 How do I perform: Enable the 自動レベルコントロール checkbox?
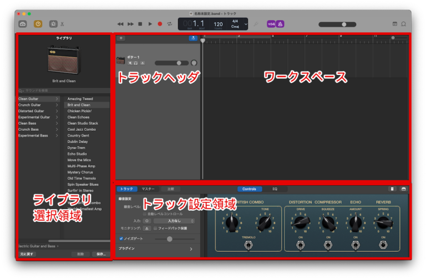145,214
